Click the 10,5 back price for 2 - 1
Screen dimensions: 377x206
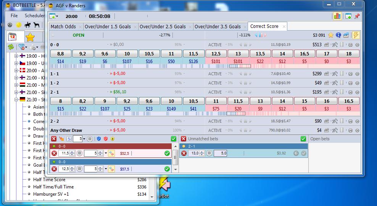(193, 101)
